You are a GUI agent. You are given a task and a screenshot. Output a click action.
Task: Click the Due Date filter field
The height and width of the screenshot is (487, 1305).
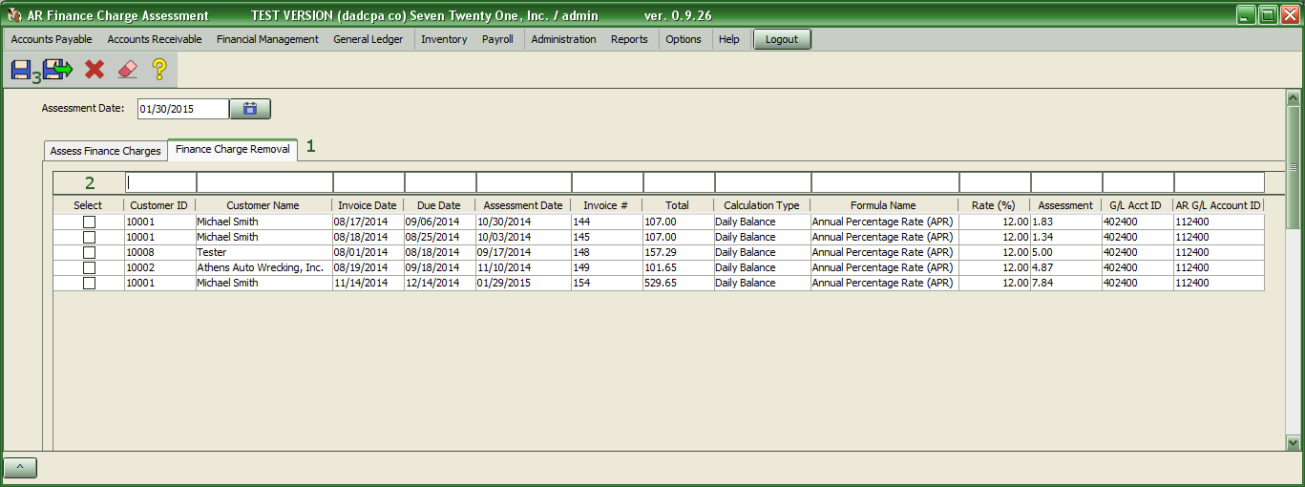440,182
